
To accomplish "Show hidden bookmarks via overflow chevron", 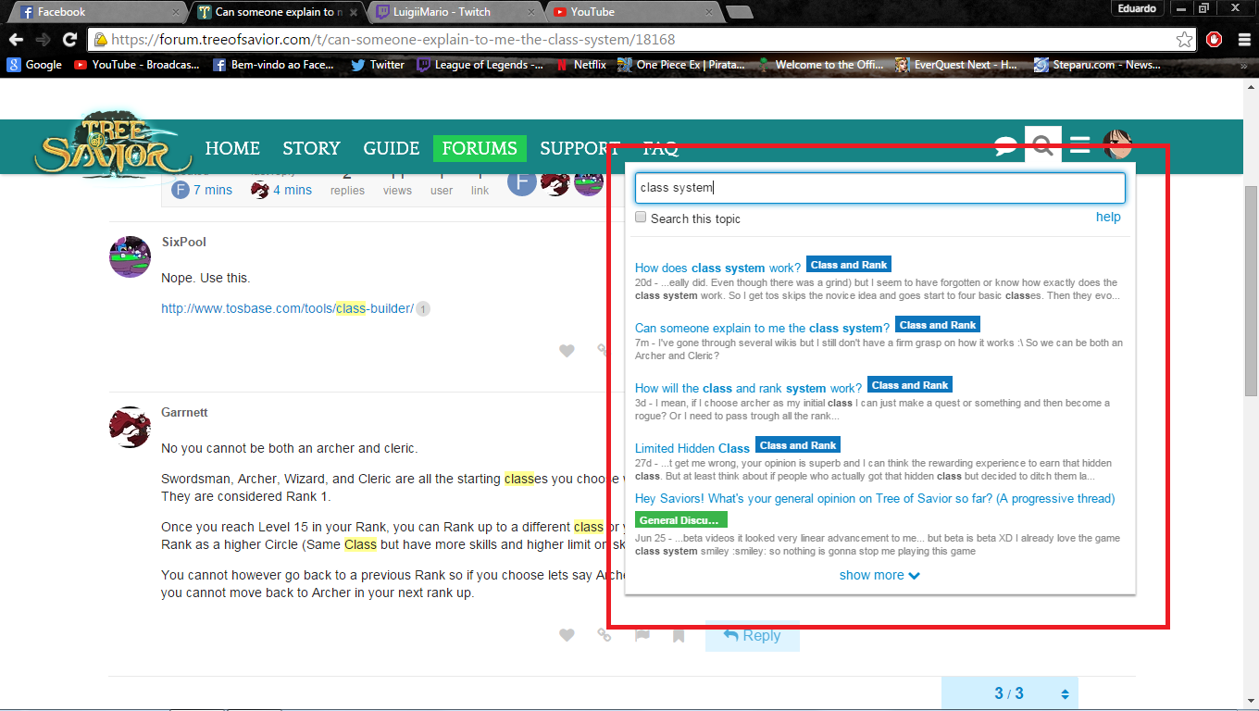I will click(x=1243, y=65).
